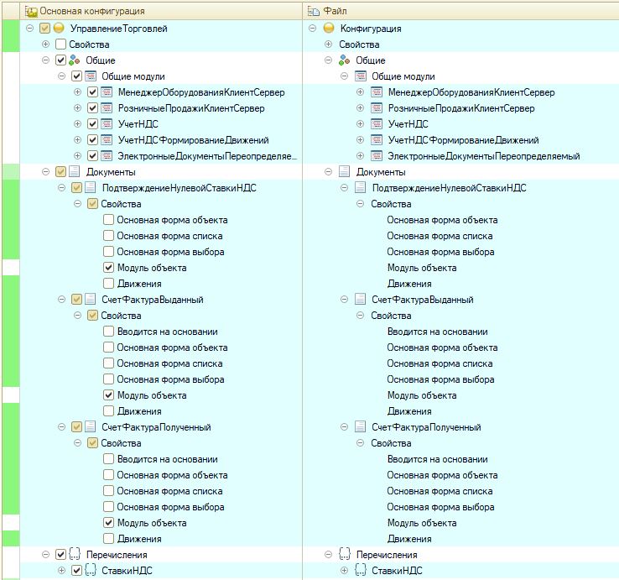This screenshot has height=580, width=619.
Task: Check Вводится на основании under СчетФактураВыданный
Action: (x=108, y=331)
